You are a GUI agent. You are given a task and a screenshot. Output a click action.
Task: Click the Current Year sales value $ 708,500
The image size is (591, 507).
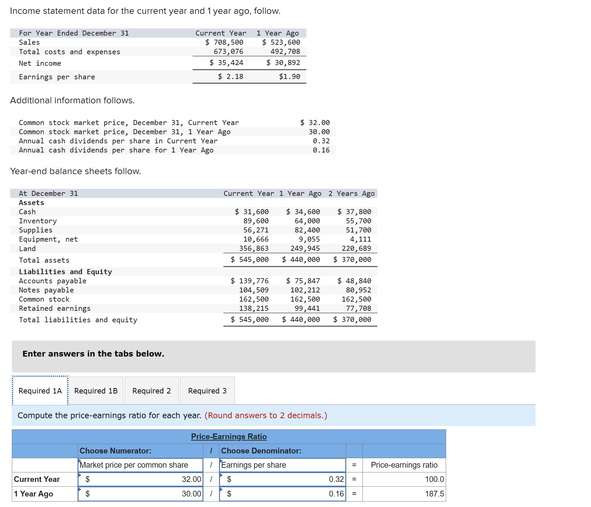click(x=224, y=42)
